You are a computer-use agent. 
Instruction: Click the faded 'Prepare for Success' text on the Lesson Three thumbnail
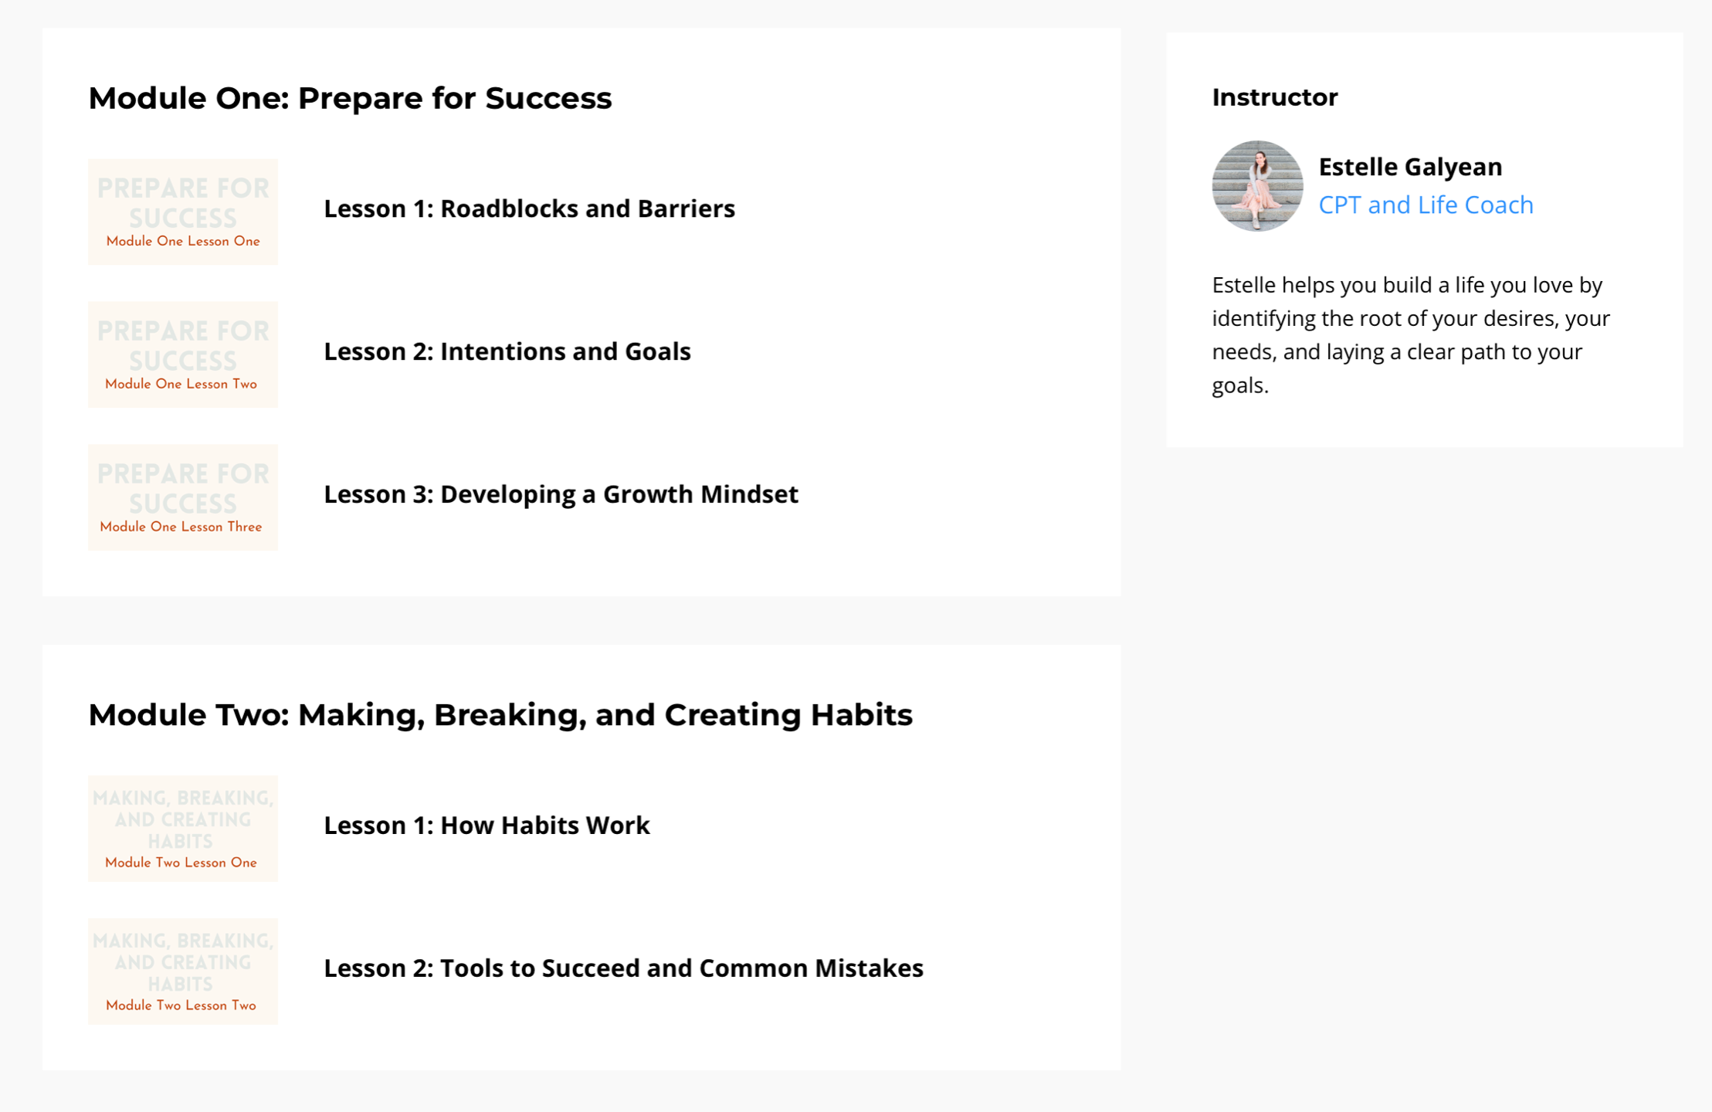[182, 489]
